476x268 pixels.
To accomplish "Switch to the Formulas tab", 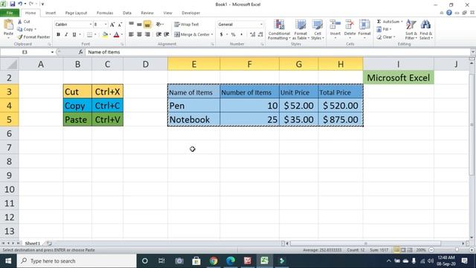I will click(x=105, y=13).
